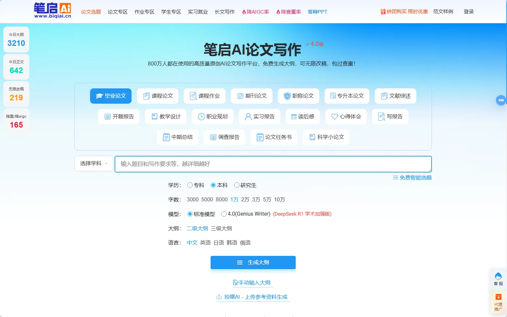Image resolution: width=507 pixels, height=317 pixels.
Task: Choose the 中期总结 type
Action: click(177, 137)
